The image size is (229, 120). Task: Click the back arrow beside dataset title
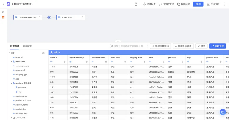[4, 4]
